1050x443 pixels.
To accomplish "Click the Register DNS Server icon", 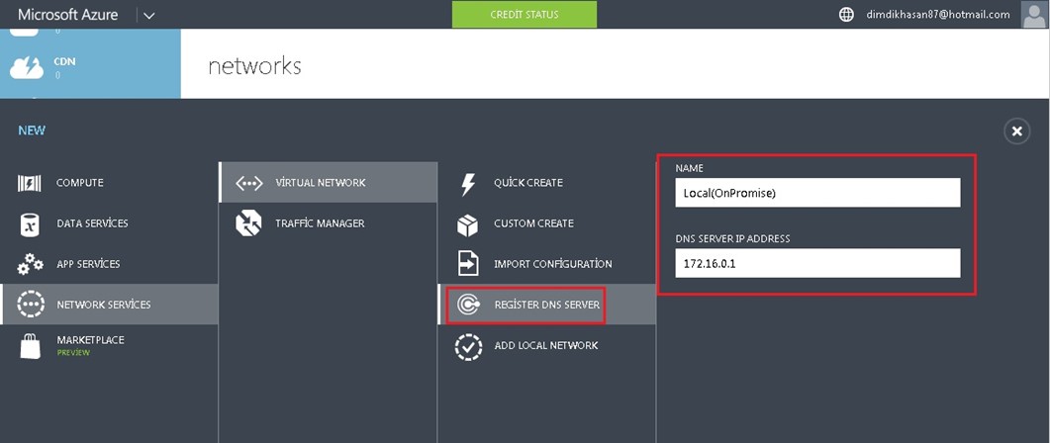I will [x=467, y=306].
